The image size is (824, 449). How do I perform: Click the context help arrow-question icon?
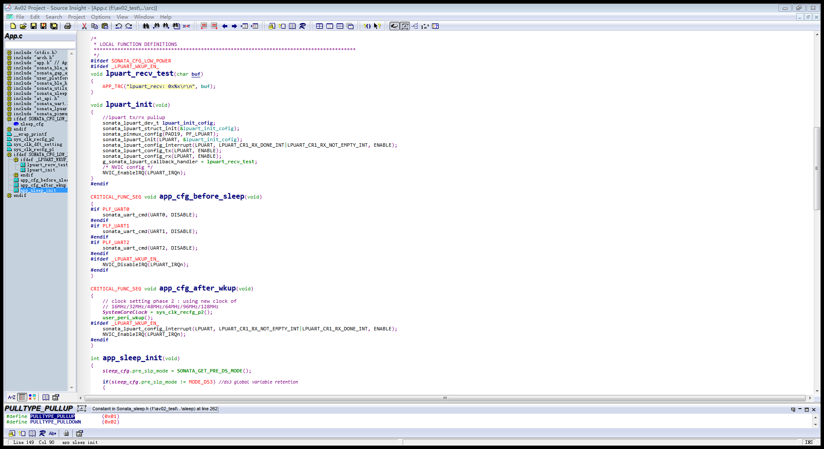pos(378,26)
